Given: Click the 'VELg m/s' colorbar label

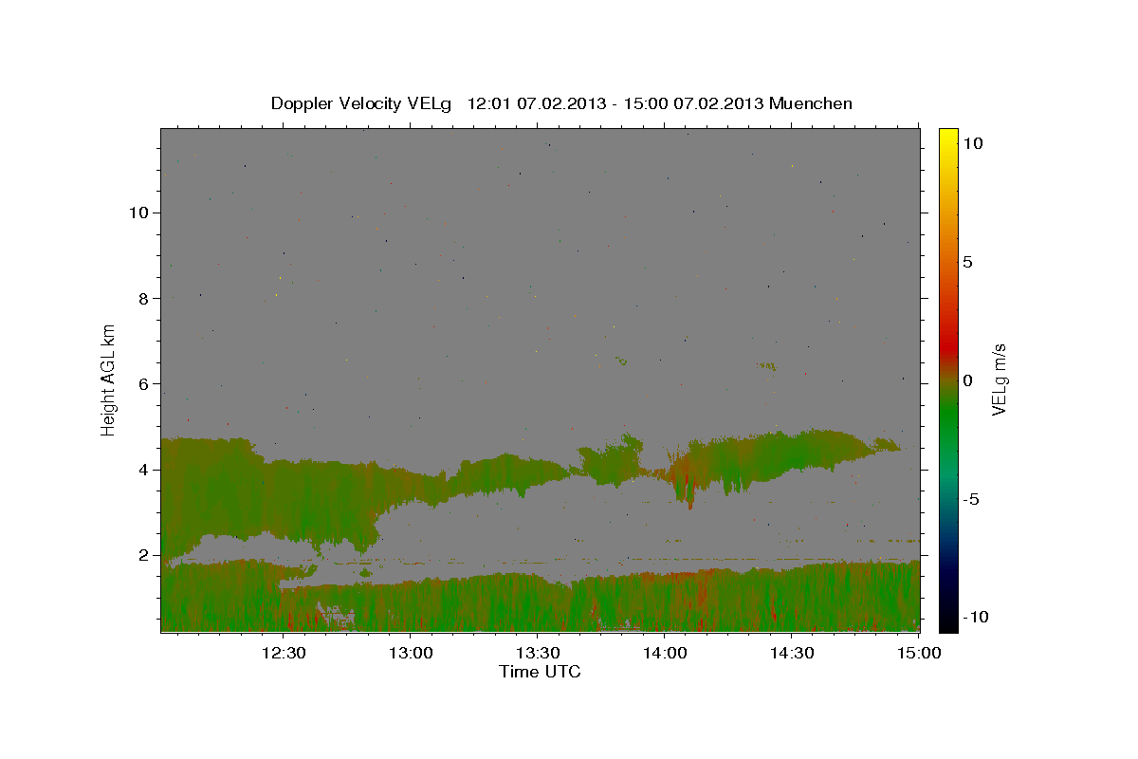Looking at the screenshot, I should point(999,380).
